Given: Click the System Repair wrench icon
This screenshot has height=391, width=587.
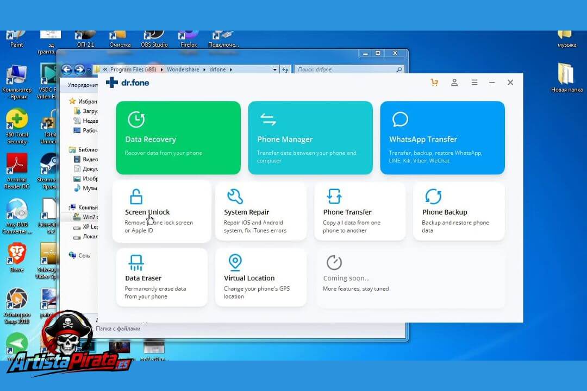Looking at the screenshot, I should [235, 197].
